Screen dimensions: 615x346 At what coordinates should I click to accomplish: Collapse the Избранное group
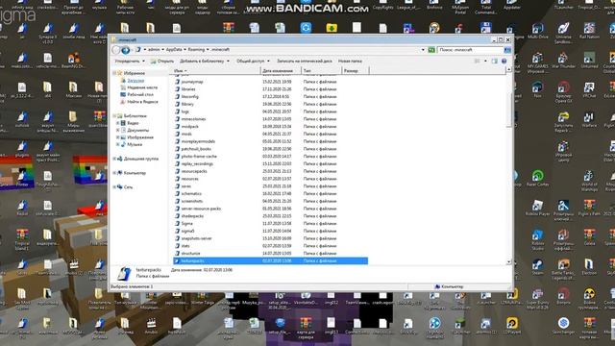tap(114, 73)
